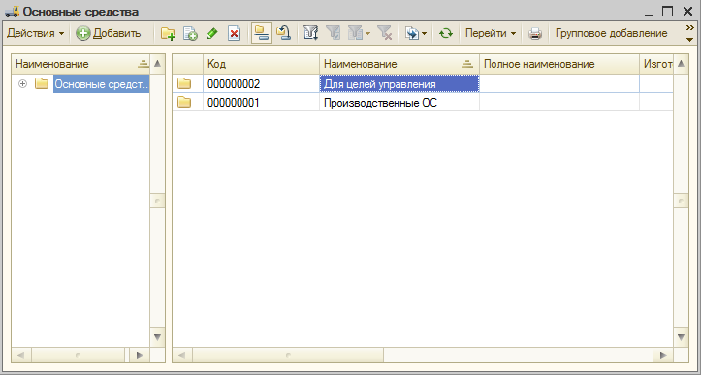Open the Перейти menu
The width and height of the screenshot is (701, 375).
[x=491, y=34]
